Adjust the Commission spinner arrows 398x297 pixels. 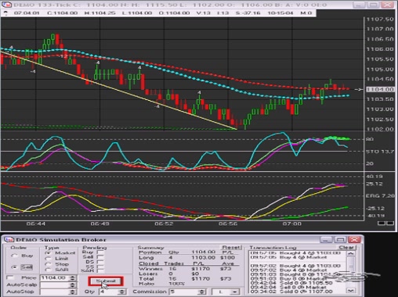201,292
